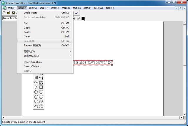Select the cyclopentadiene ring tool
Screen dimensions: 188x126
coord(36,107)
